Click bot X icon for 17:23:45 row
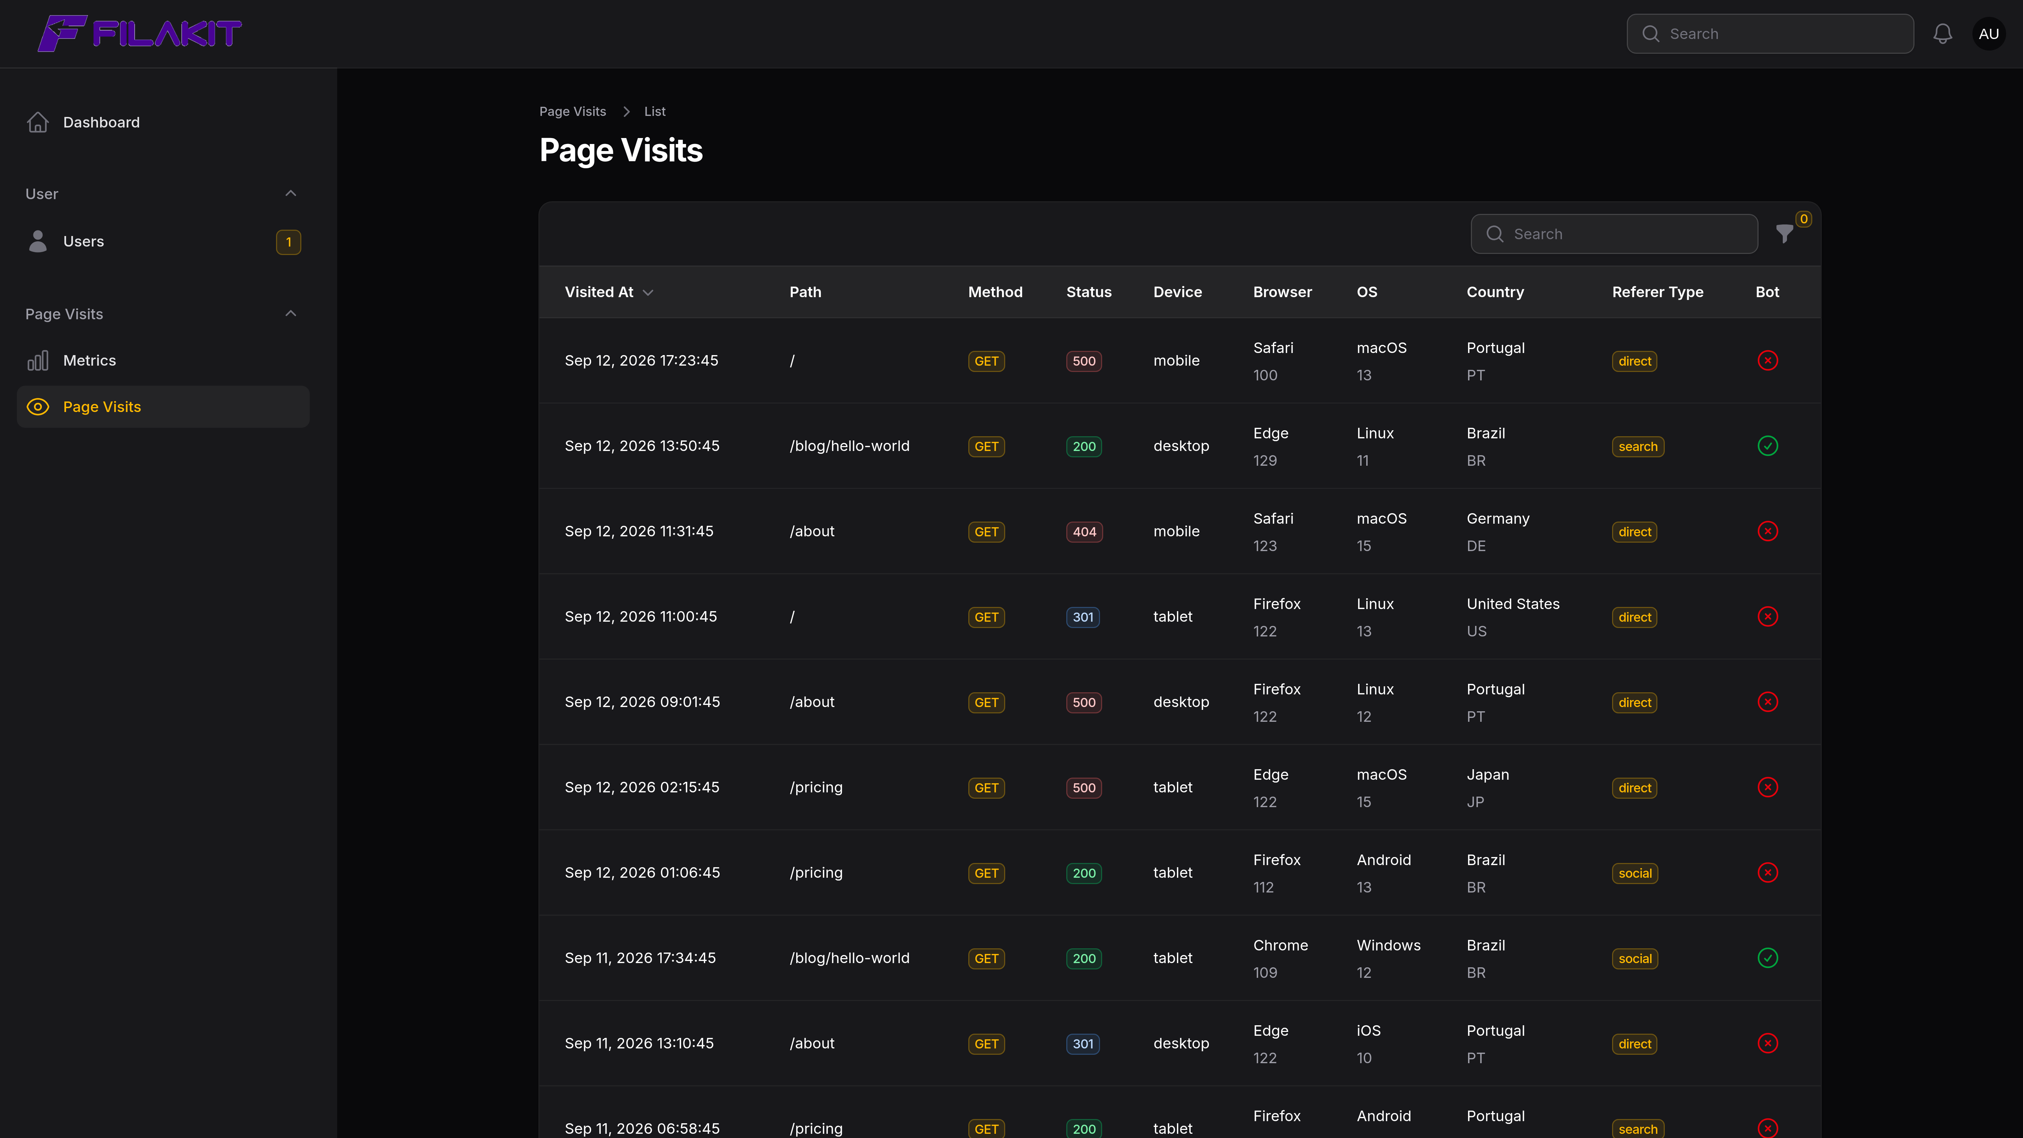Viewport: 2023px width, 1138px height. tap(1767, 360)
